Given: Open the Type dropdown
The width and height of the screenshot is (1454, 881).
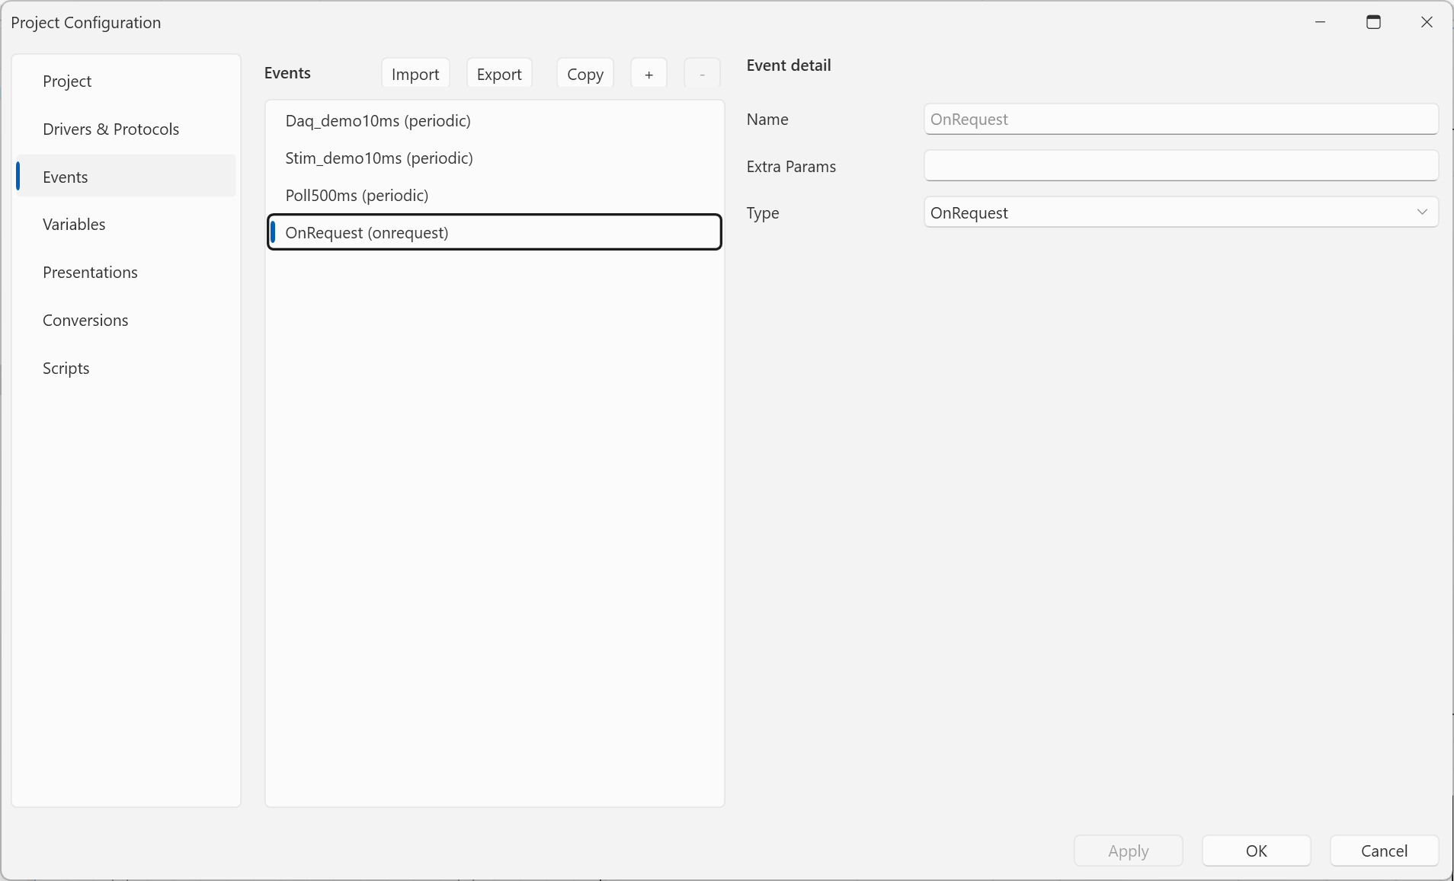Looking at the screenshot, I should coord(1181,212).
